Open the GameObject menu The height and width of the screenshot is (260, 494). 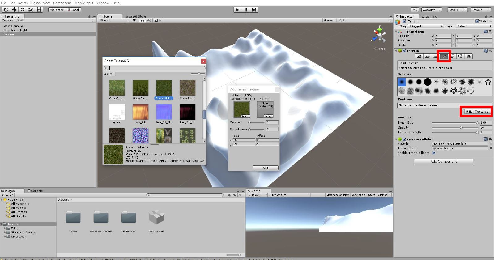[40, 3]
